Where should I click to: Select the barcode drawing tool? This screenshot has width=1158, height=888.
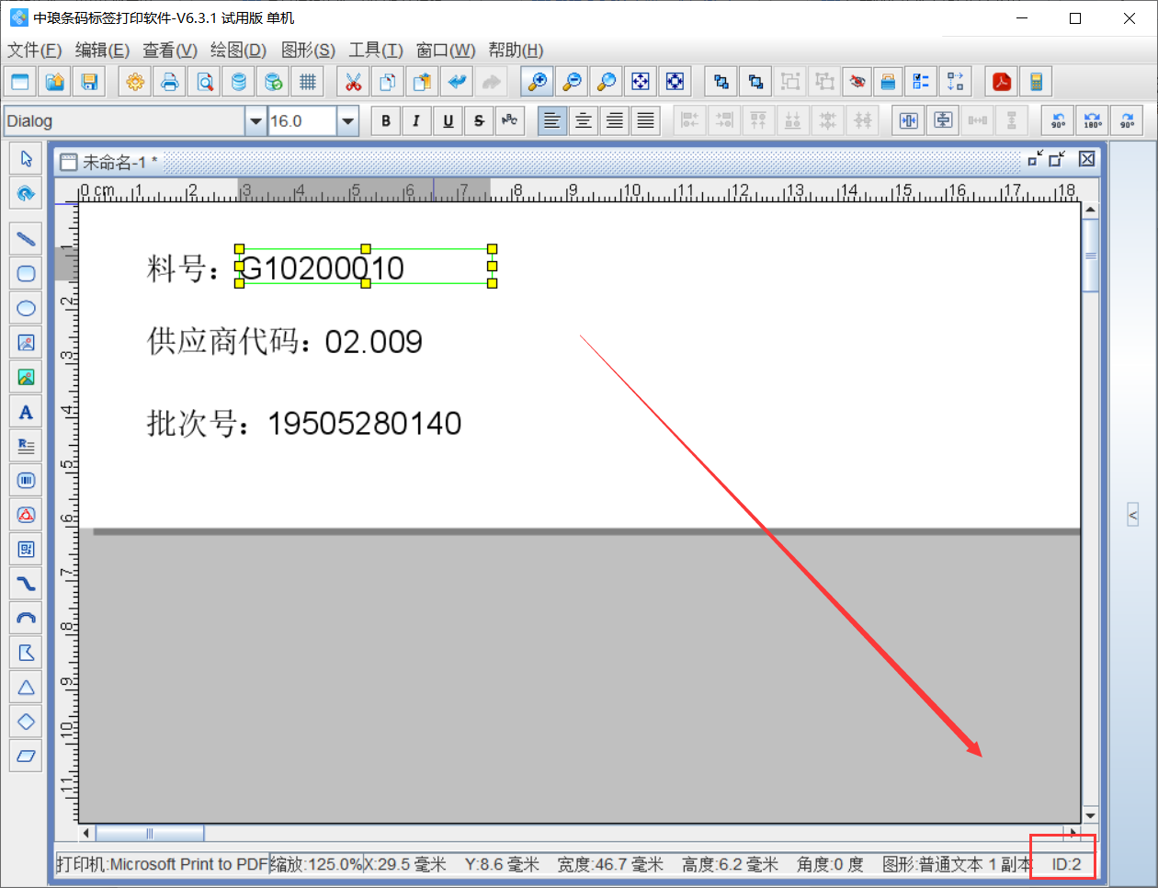click(26, 480)
